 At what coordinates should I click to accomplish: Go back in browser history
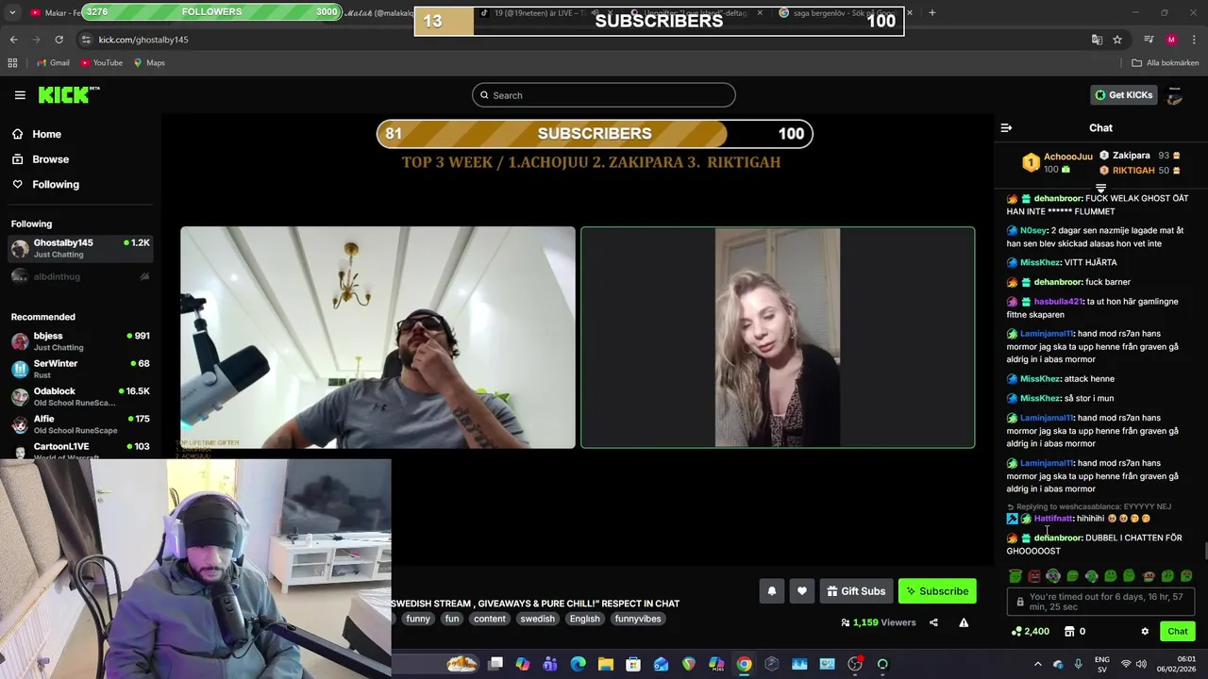coord(13,40)
